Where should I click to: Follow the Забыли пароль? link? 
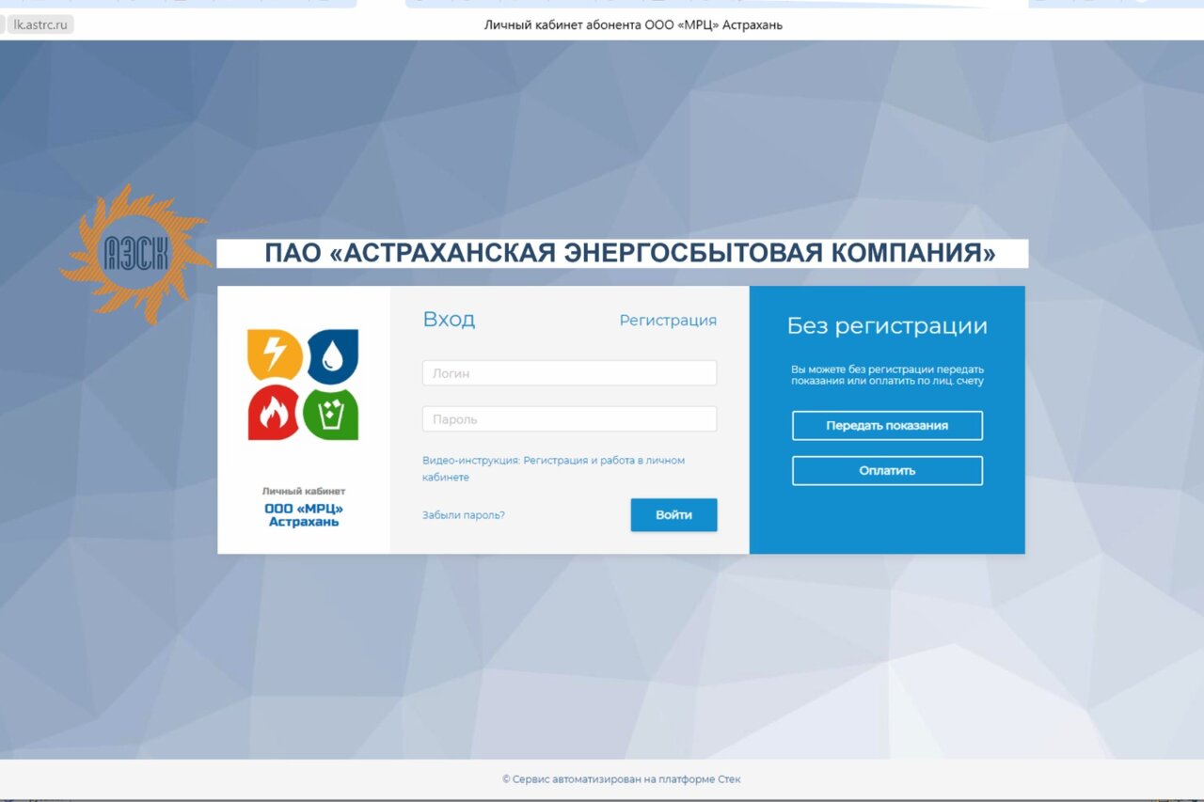(464, 515)
